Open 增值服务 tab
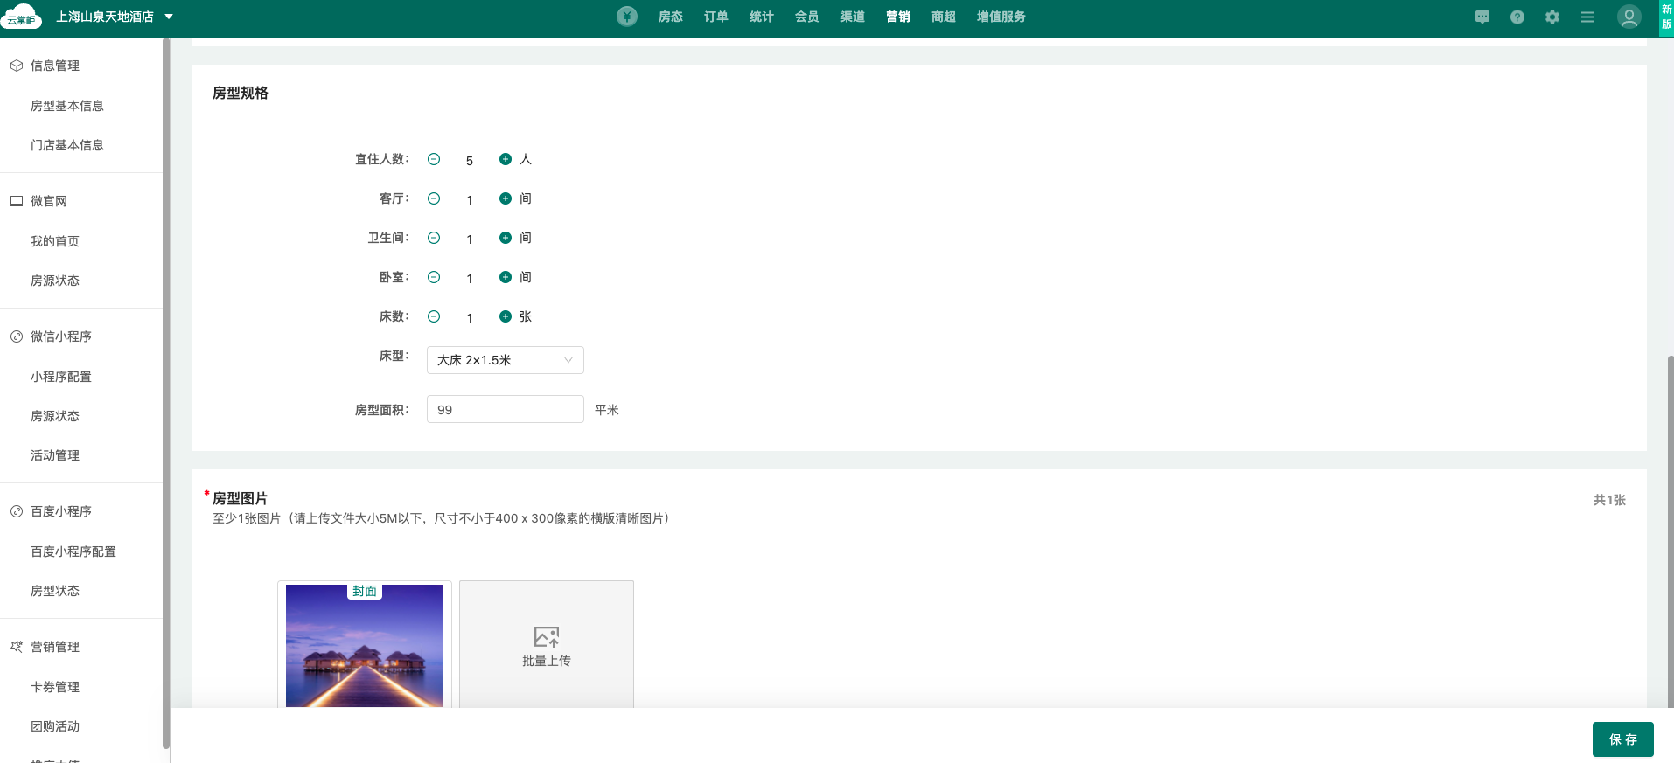This screenshot has width=1674, height=763. click(1001, 17)
